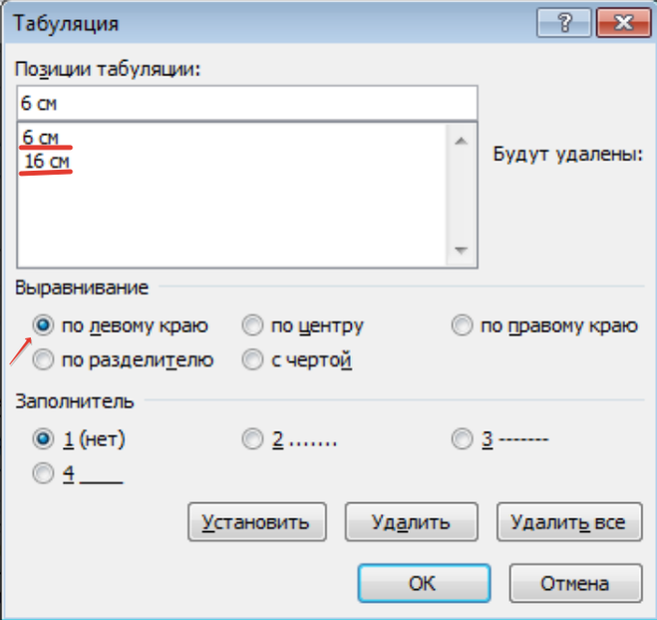The image size is (657, 620).
Task: Select the 16 см tab position
Action: (x=45, y=160)
